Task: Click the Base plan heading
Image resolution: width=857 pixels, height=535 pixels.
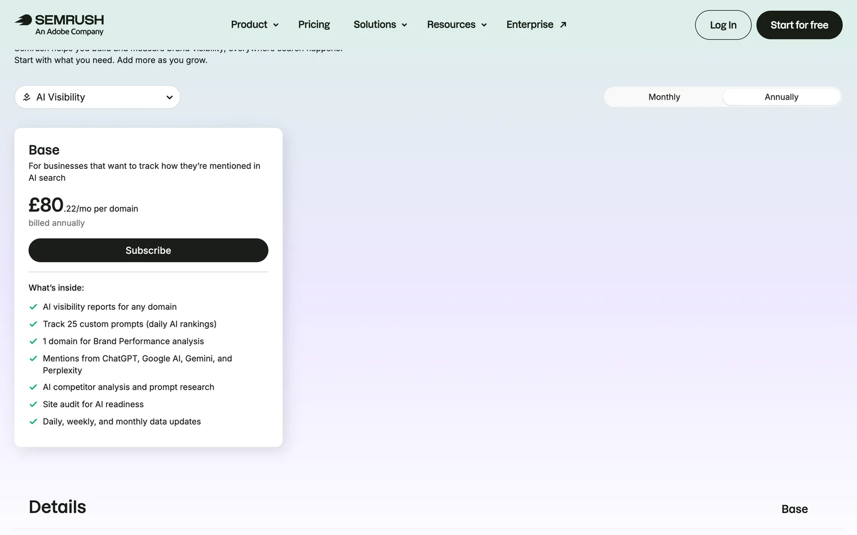Action: [44, 150]
